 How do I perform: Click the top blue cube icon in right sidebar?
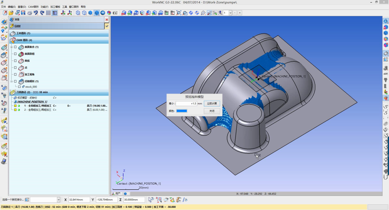[386, 21]
